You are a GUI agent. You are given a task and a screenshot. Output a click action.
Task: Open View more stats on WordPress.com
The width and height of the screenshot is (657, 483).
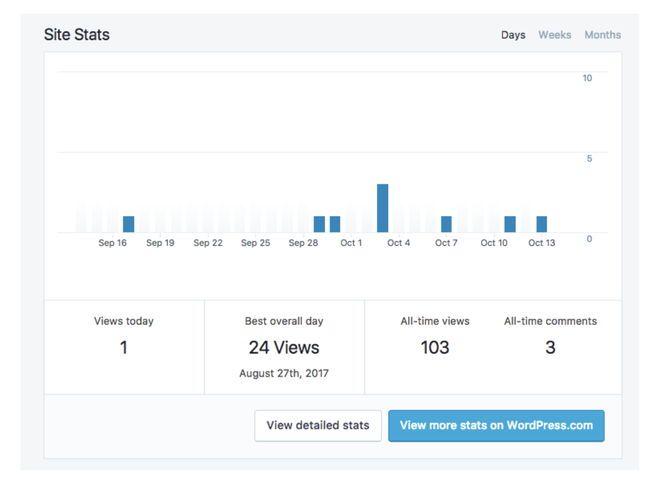tap(496, 425)
